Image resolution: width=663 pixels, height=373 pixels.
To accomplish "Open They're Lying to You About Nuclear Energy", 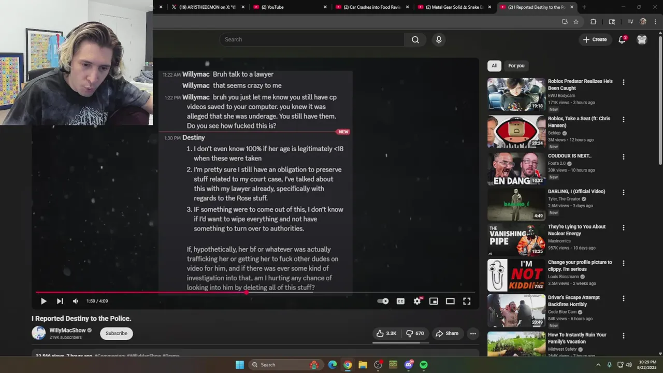I will coord(576,230).
